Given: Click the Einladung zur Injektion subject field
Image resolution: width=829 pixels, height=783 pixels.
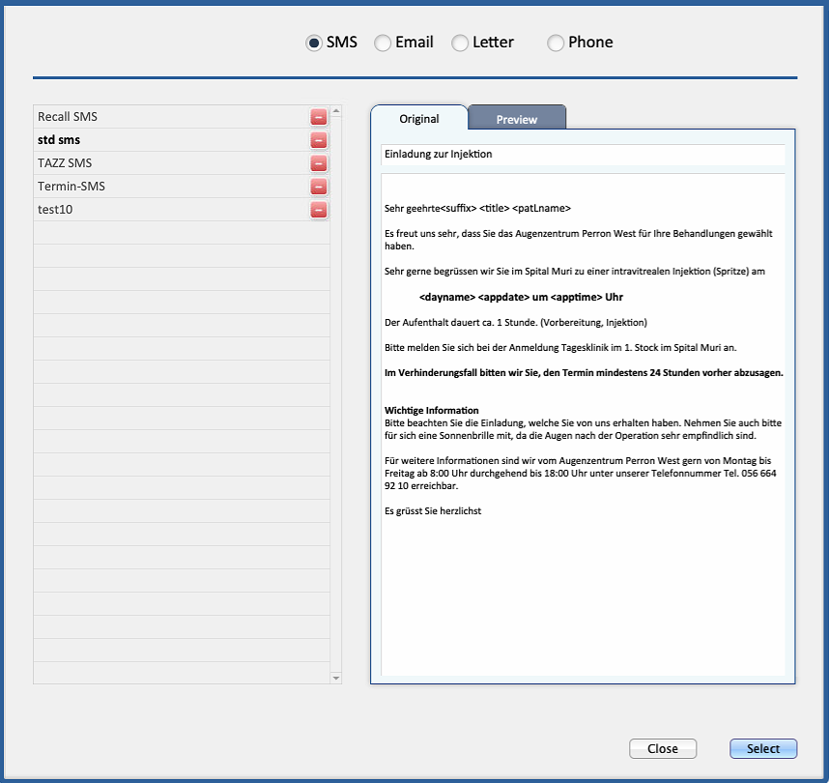Looking at the screenshot, I should coord(583,155).
